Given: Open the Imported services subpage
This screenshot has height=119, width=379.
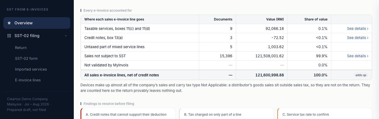Looking at the screenshot, I should point(31,69).
